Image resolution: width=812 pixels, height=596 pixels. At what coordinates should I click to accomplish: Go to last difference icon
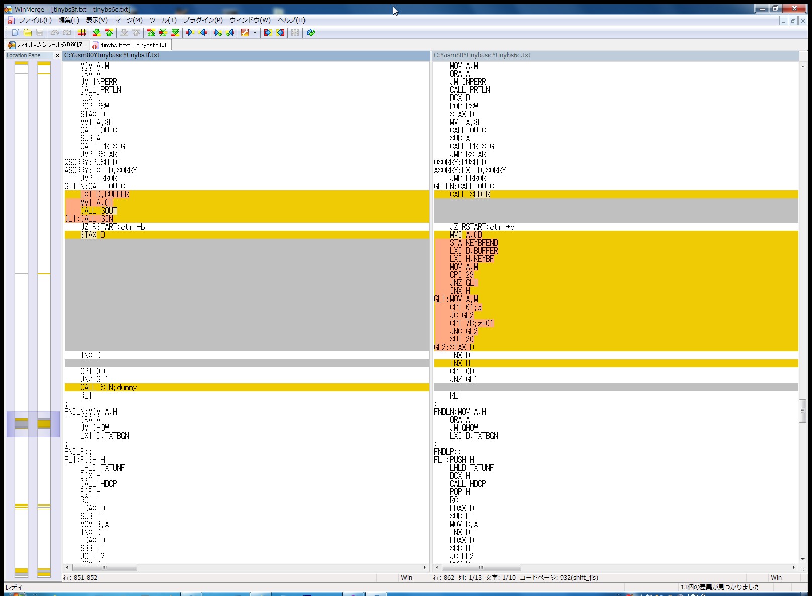click(x=175, y=33)
